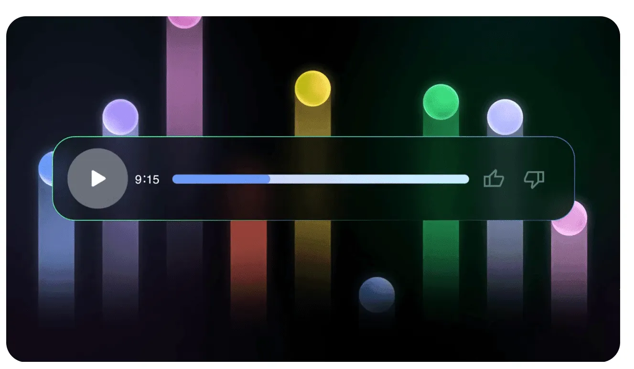
Task: Click the thumbs down icon
Action: 534,179
